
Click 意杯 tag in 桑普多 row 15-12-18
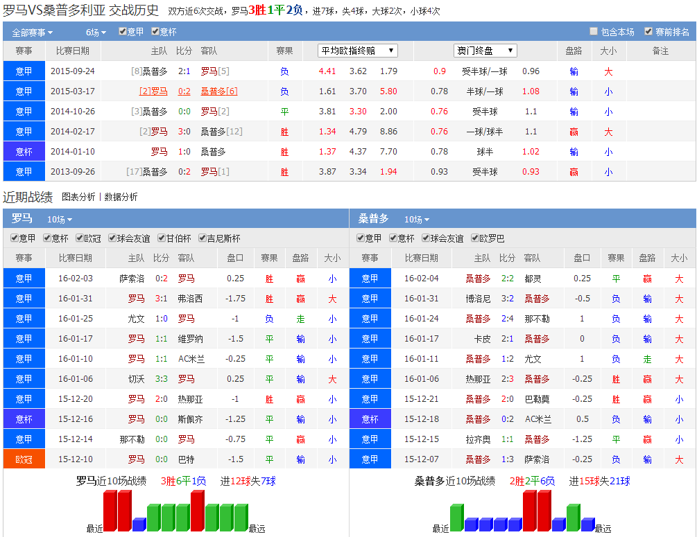tap(370, 419)
